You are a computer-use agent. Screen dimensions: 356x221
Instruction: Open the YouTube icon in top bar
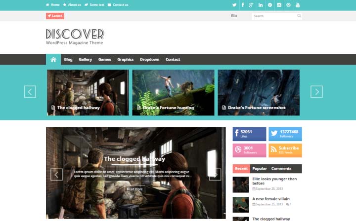coord(298,5)
